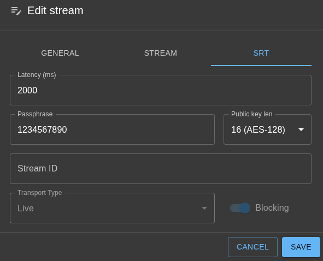Click into the Passphrase field
The image size is (323, 261).
point(112,129)
